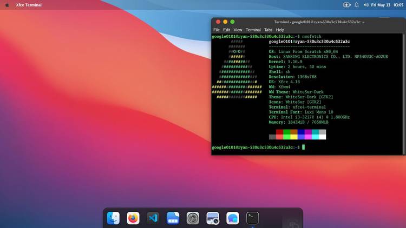This screenshot has width=406, height=228.
Task: Click the yellow block in palette bottom row
Action: (x=293, y=137)
